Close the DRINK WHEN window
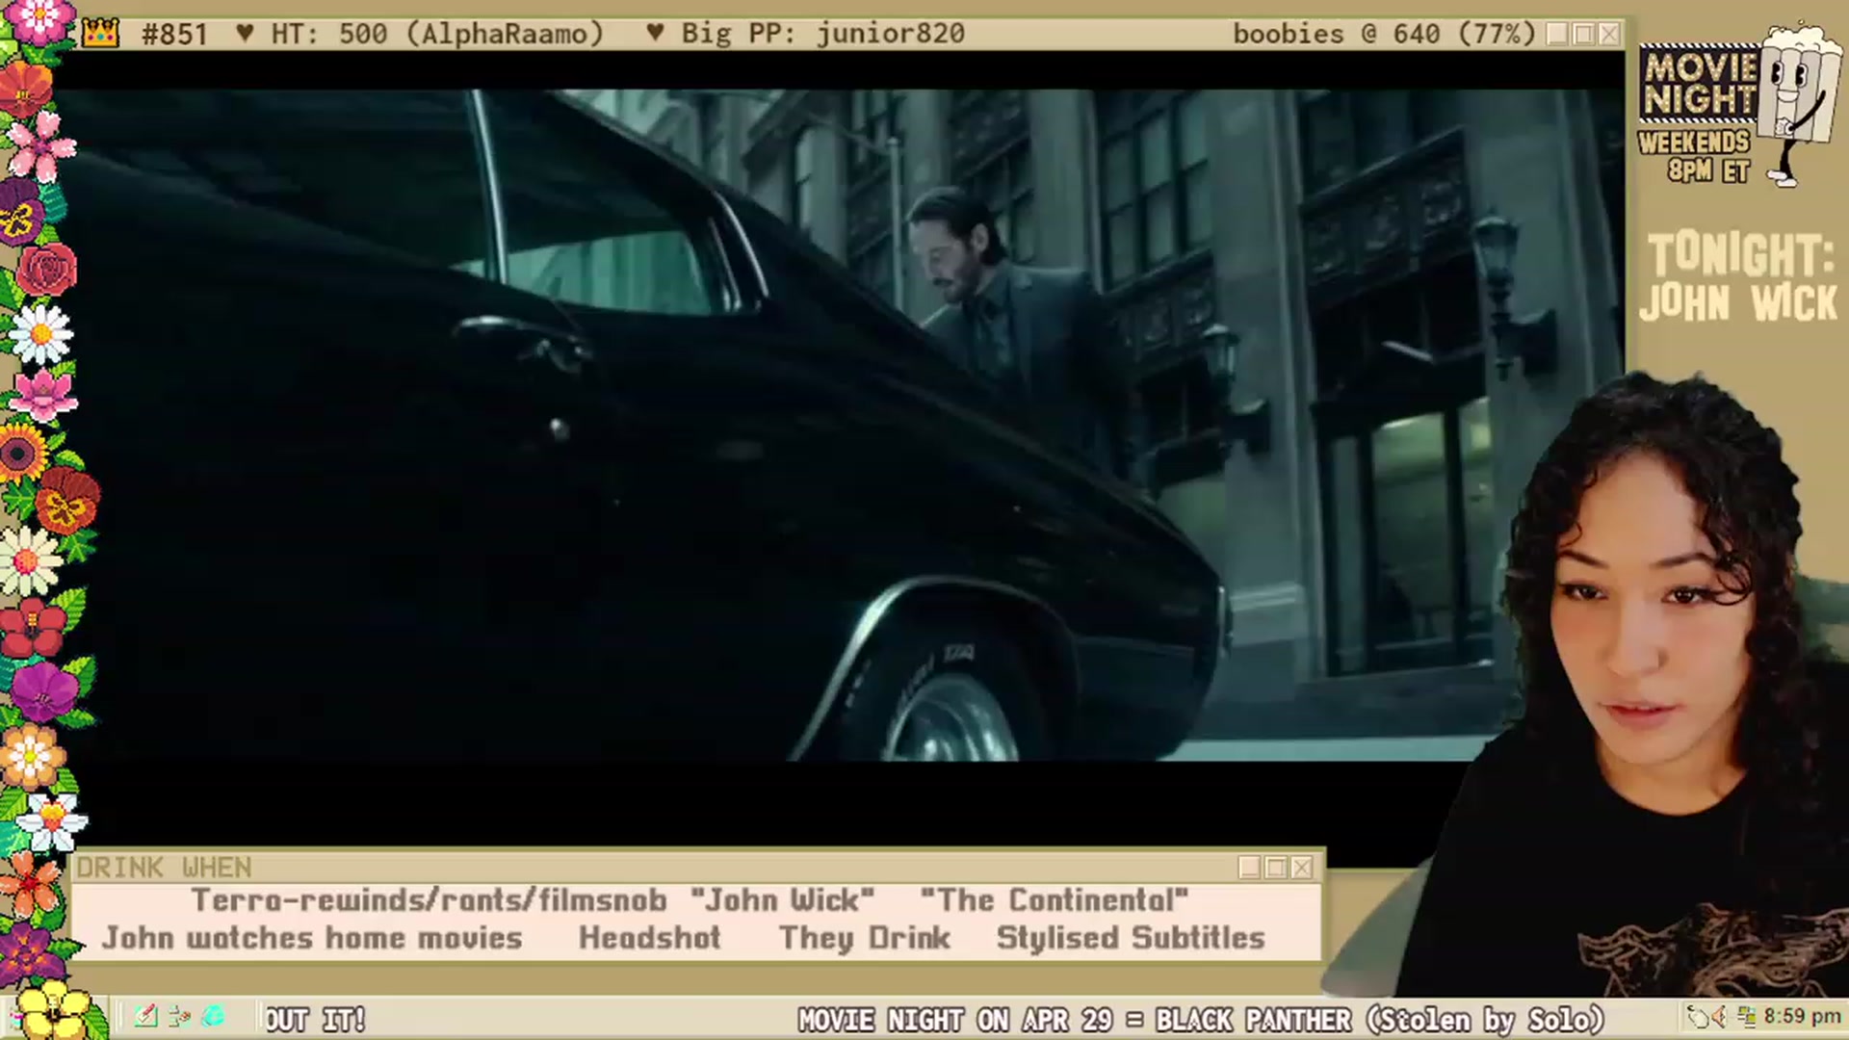Viewport: 1849px width, 1040px height. [x=1302, y=868]
